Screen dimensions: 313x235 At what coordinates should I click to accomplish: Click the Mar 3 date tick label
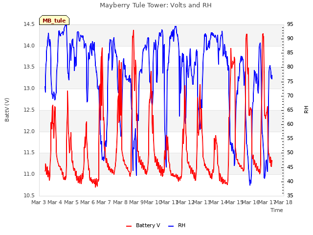pos(39,202)
